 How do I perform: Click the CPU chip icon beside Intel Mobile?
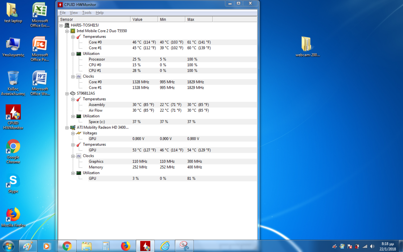pos(73,31)
